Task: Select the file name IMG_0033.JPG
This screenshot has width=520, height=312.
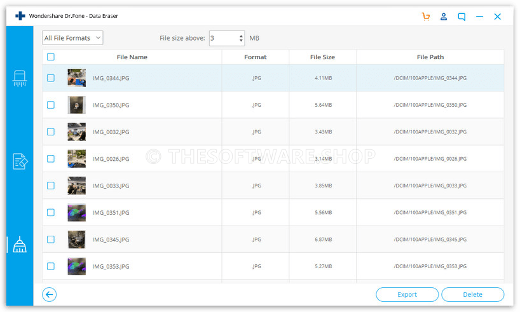Action: click(x=111, y=186)
